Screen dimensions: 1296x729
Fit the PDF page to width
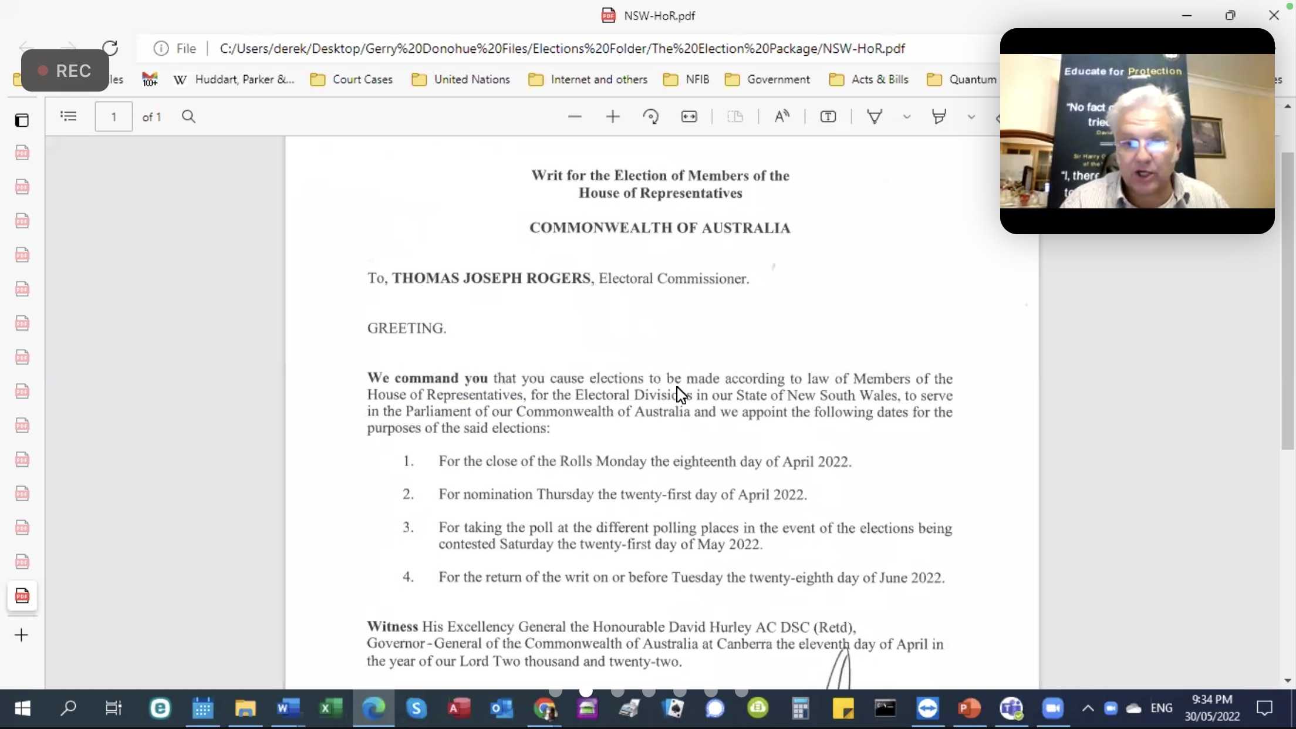click(689, 116)
